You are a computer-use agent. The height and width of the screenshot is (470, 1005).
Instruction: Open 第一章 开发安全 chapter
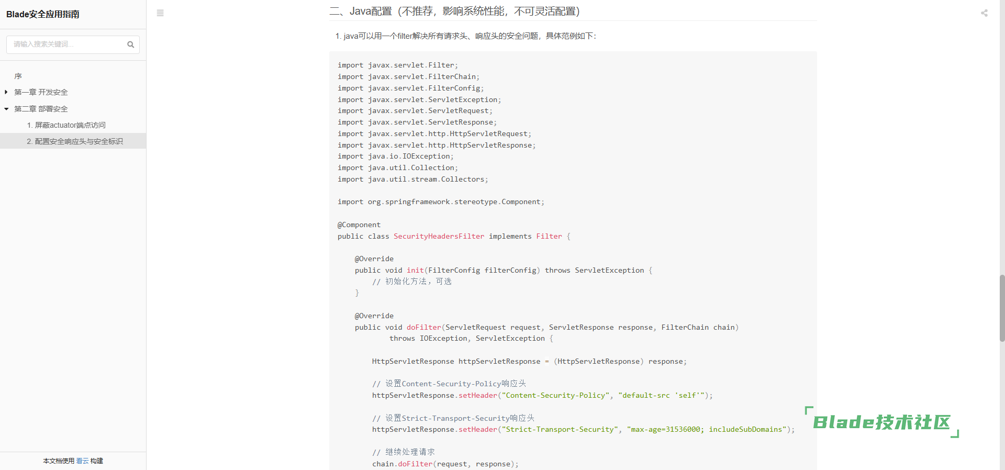point(41,92)
